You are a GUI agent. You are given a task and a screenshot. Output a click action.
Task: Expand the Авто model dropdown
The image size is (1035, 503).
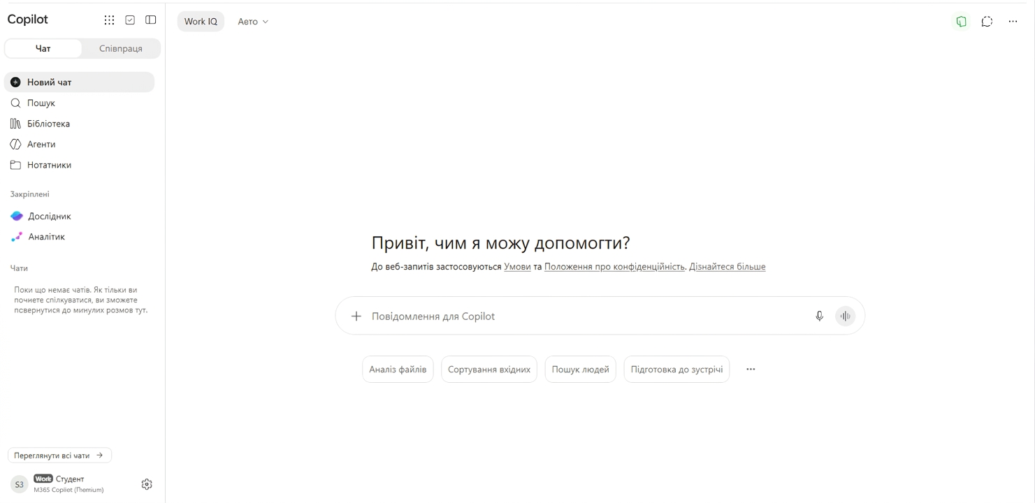click(253, 22)
